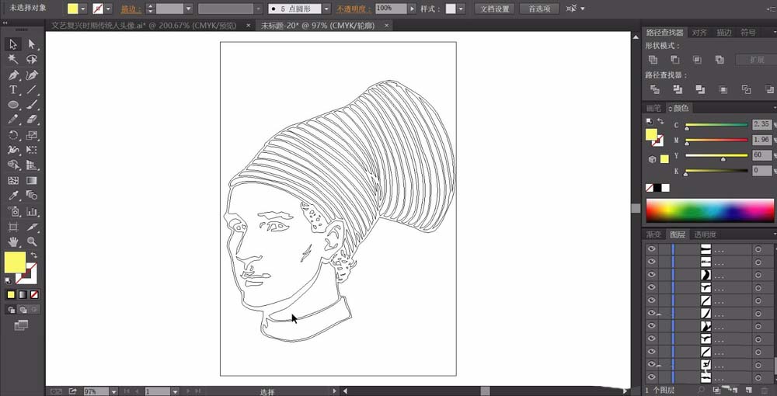Image resolution: width=777 pixels, height=396 pixels.
Task: Select the Gradient tool
Action: pos(32,181)
